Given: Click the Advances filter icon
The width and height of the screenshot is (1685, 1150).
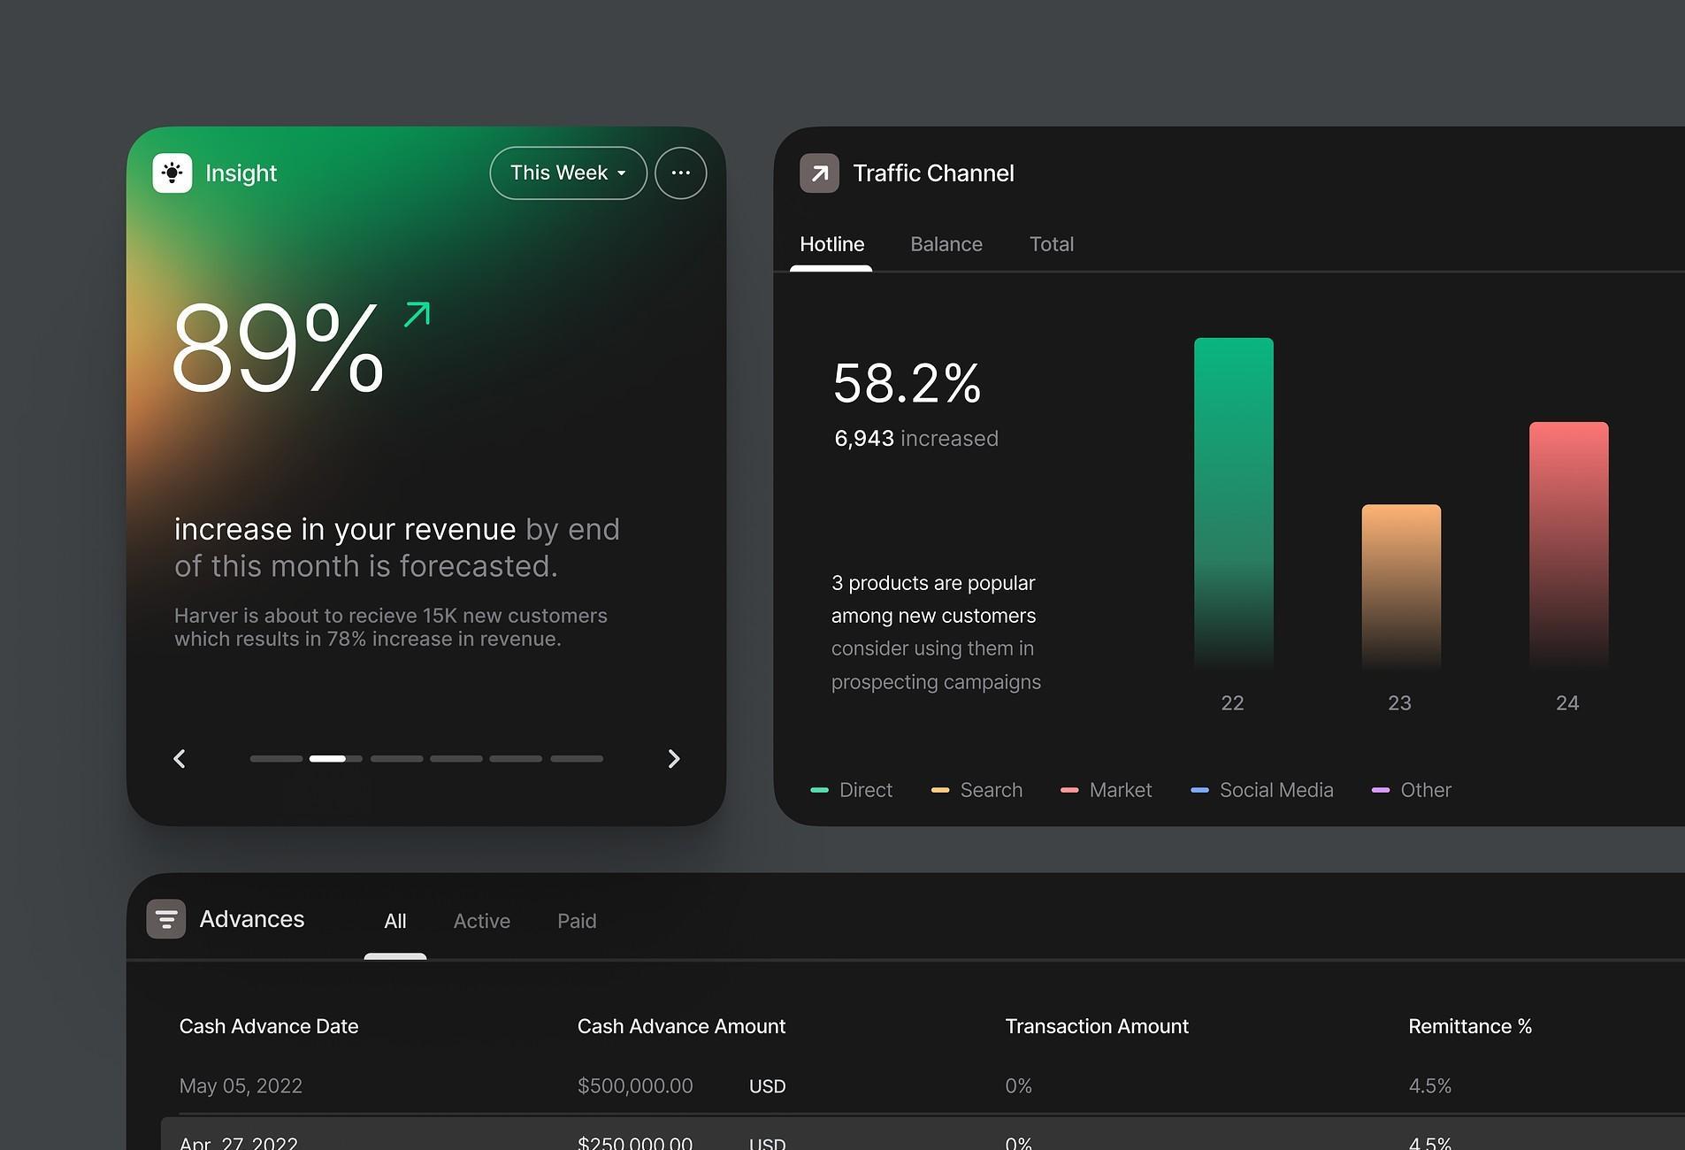Looking at the screenshot, I should tap(166, 919).
